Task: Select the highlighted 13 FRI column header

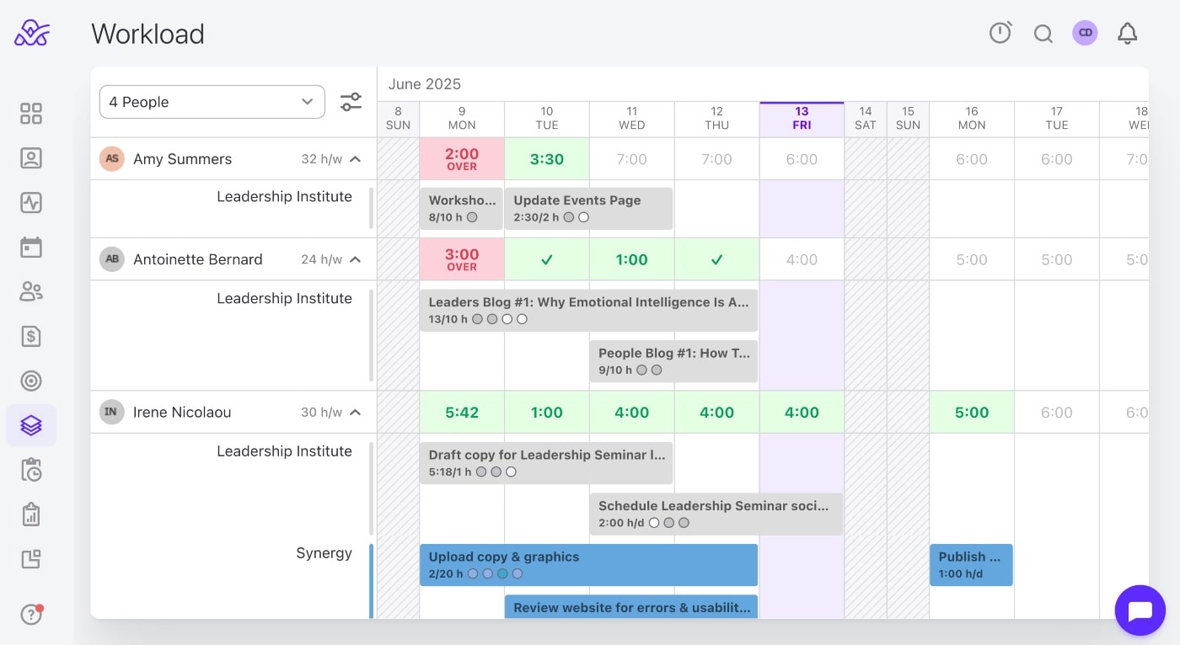Action: click(x=801, y=118)
